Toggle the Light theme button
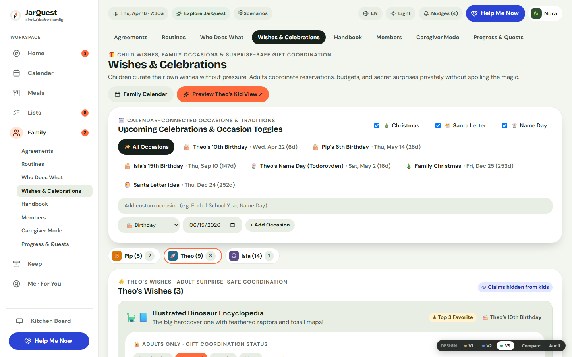This screenshot has height=357, width=572. [400, 13]
